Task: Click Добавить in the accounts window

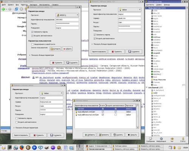Action: [x=90, y=135]
